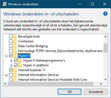Click the folder icon next to Hyper-V-beheerprogramma's
This screenshot has height=98, width=111.
[x=20, y=60]
